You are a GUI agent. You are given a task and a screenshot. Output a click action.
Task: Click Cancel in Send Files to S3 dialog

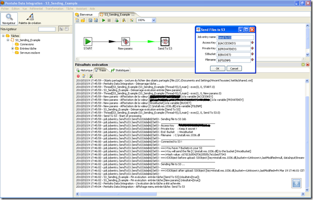234,68
